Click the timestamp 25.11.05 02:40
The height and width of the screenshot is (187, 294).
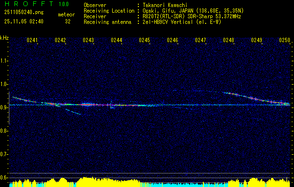tap(24, 22)
